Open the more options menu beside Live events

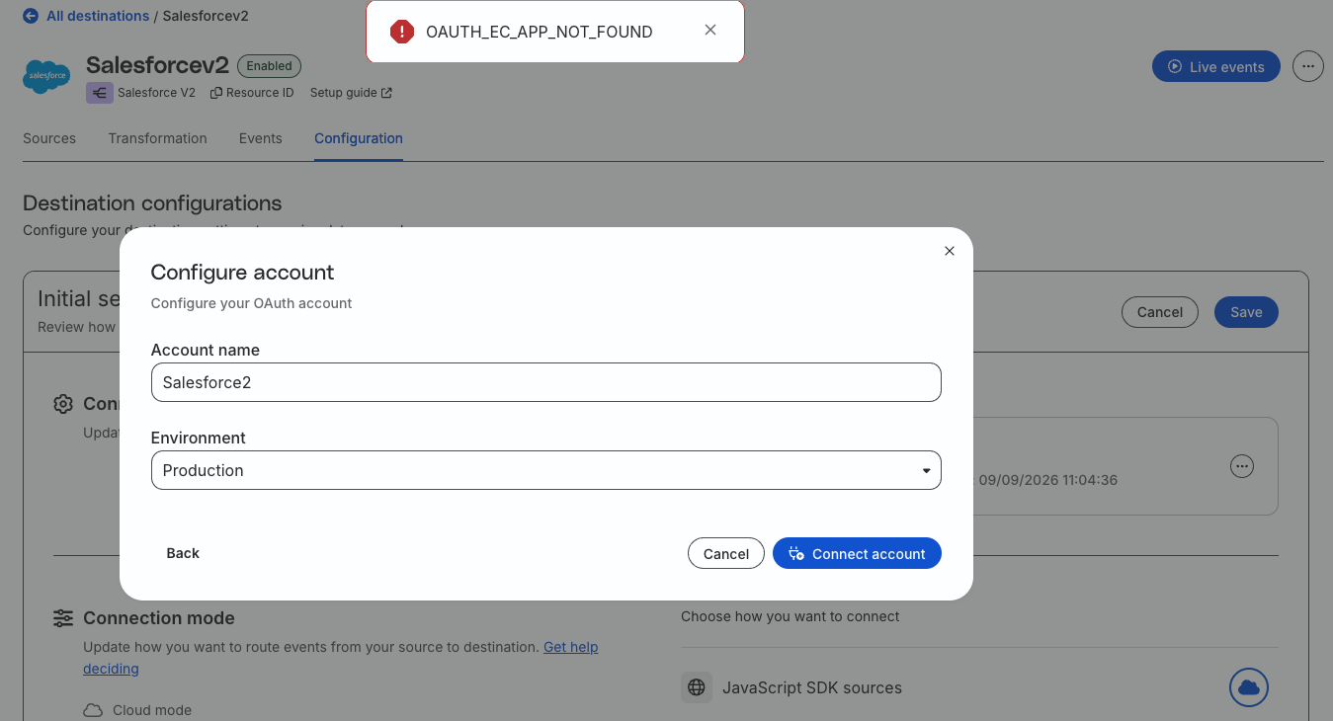[x=1308, y=66]
